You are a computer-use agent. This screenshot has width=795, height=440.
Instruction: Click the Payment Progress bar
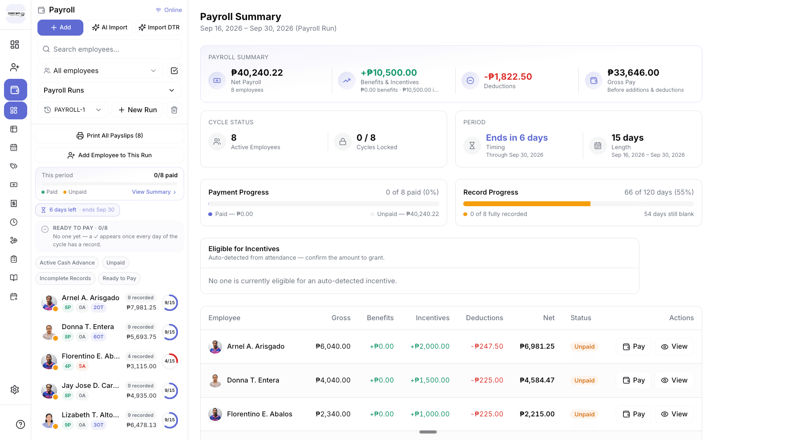[x=324, y=204]
